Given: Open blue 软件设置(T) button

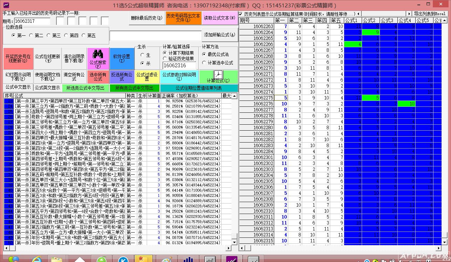Looking at the screenshot, I should [122, 58].
